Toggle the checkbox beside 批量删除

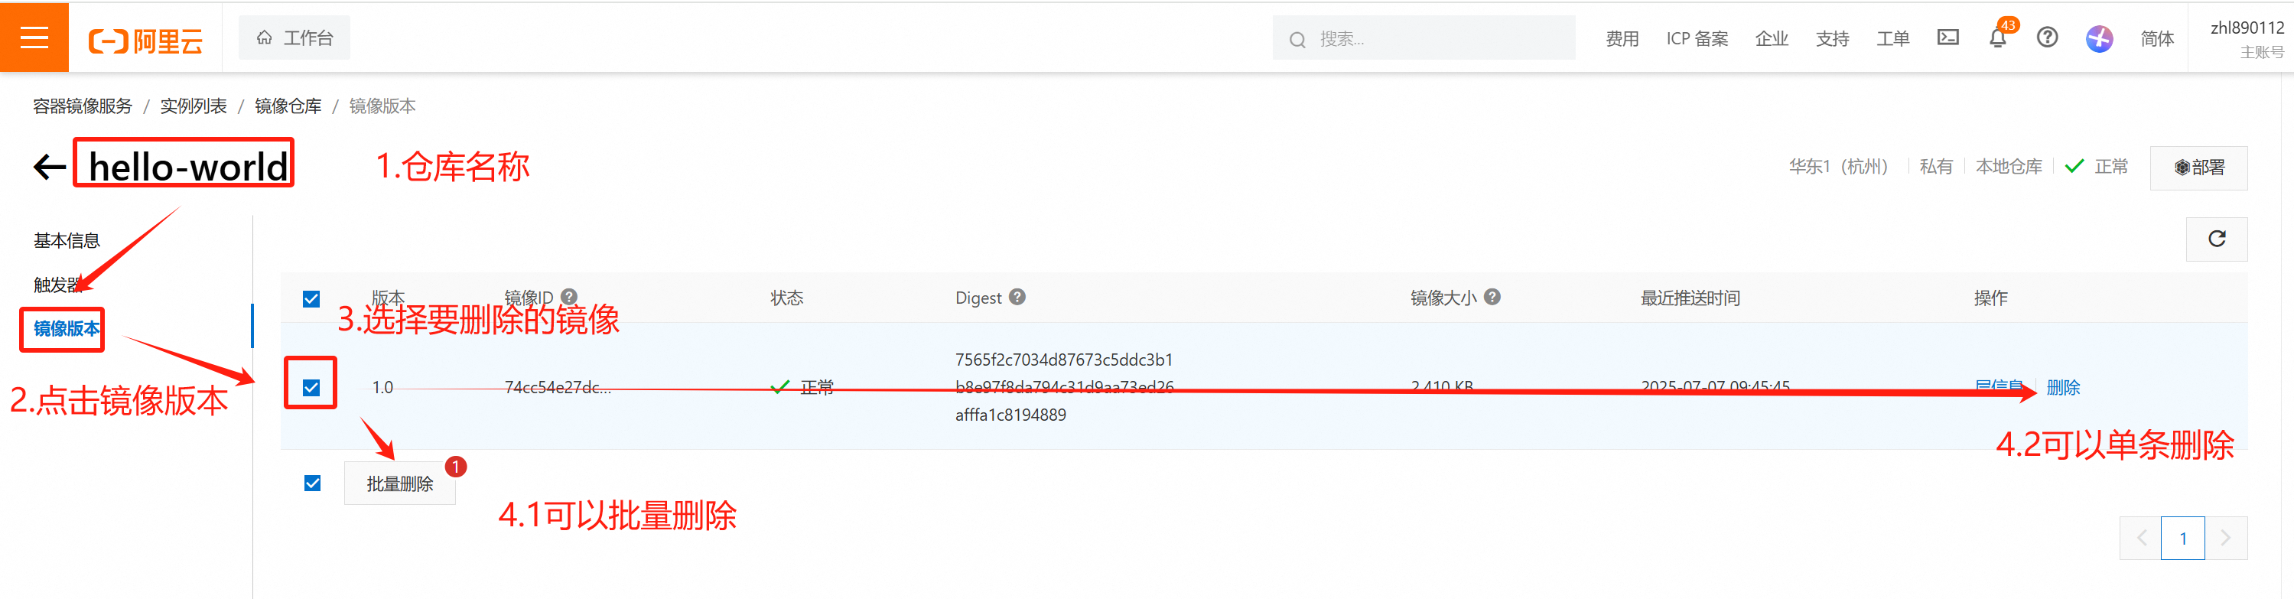311,483
